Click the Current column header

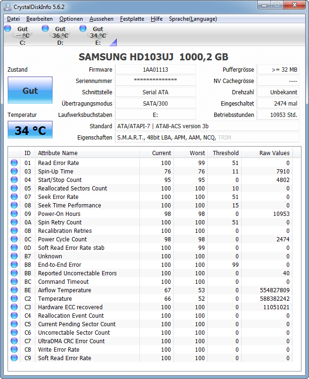156,153
